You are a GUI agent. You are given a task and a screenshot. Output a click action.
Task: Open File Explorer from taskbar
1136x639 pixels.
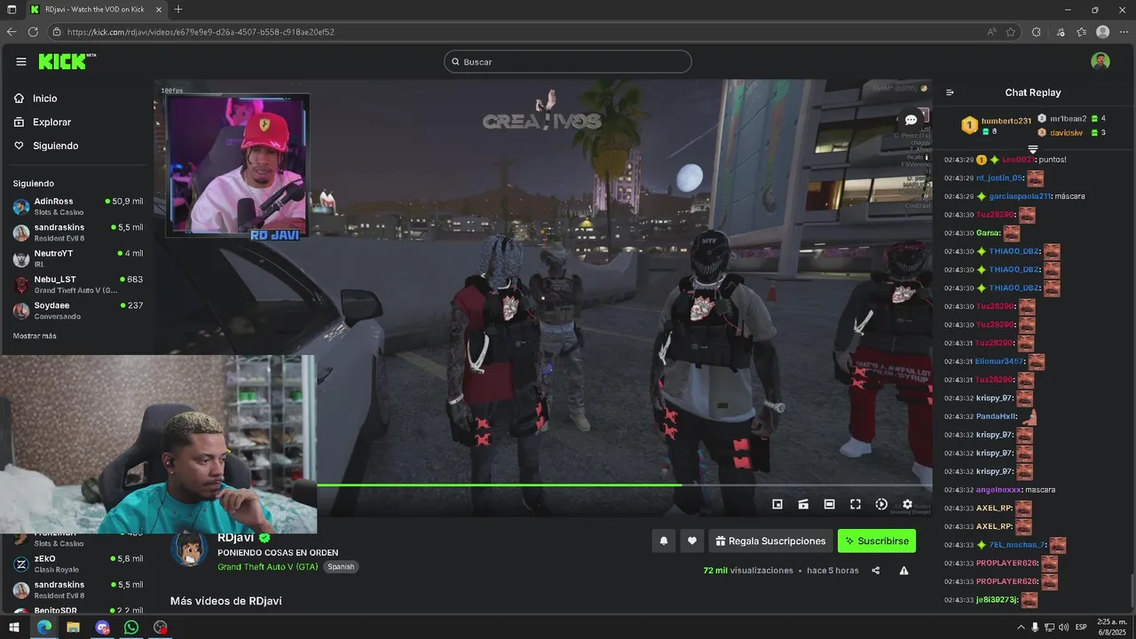(x=73, y=627)
